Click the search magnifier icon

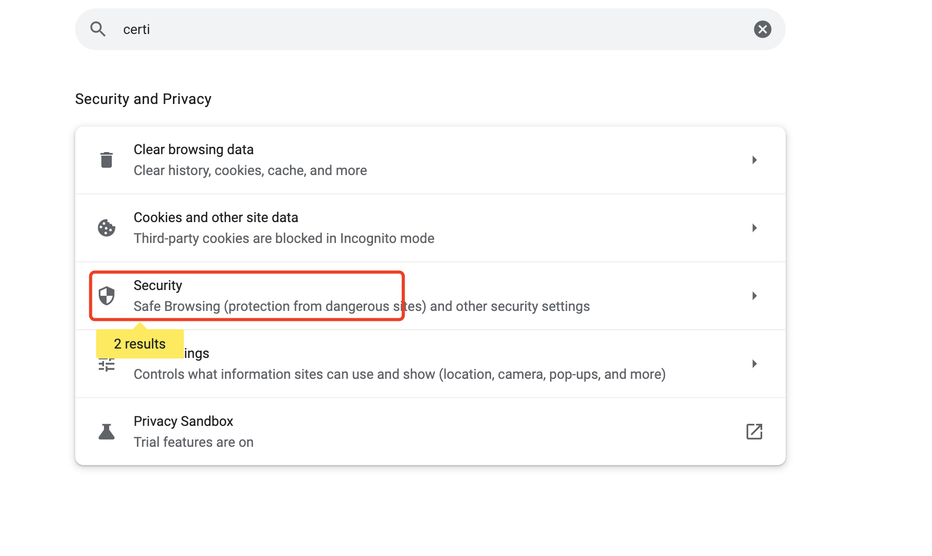(x=98, y=29)
